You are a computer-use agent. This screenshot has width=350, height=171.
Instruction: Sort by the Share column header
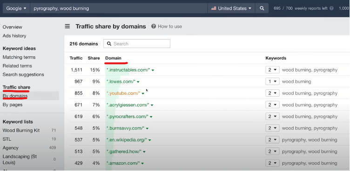pos(94,58)
